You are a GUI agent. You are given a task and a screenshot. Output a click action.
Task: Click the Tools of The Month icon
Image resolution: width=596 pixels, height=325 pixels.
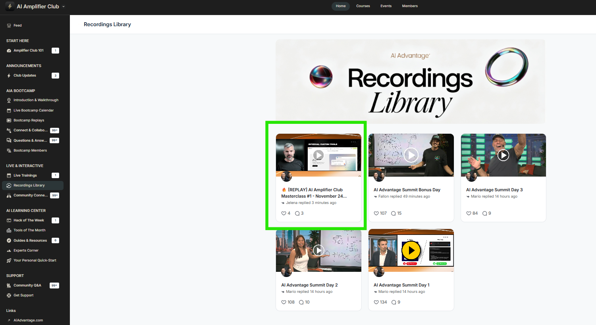pyautogui.click(x=9, y=230)
